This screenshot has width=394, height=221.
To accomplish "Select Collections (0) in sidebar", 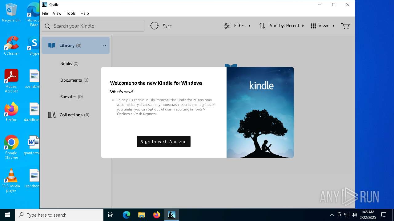I will [74, 115].
